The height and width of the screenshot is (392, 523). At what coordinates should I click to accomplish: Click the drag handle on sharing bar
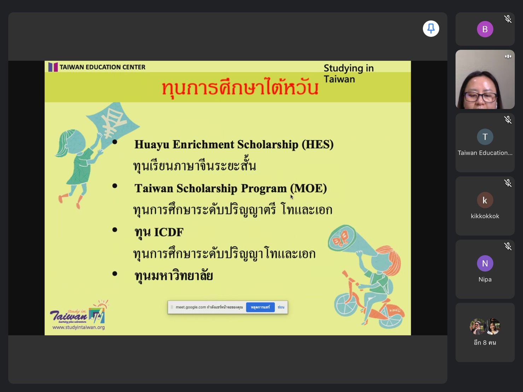(172, 307)
